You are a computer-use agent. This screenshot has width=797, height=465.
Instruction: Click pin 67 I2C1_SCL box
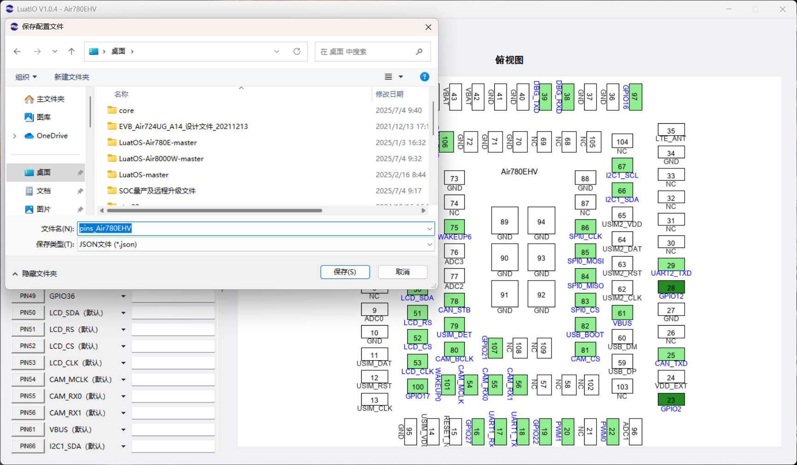point(622,166)
